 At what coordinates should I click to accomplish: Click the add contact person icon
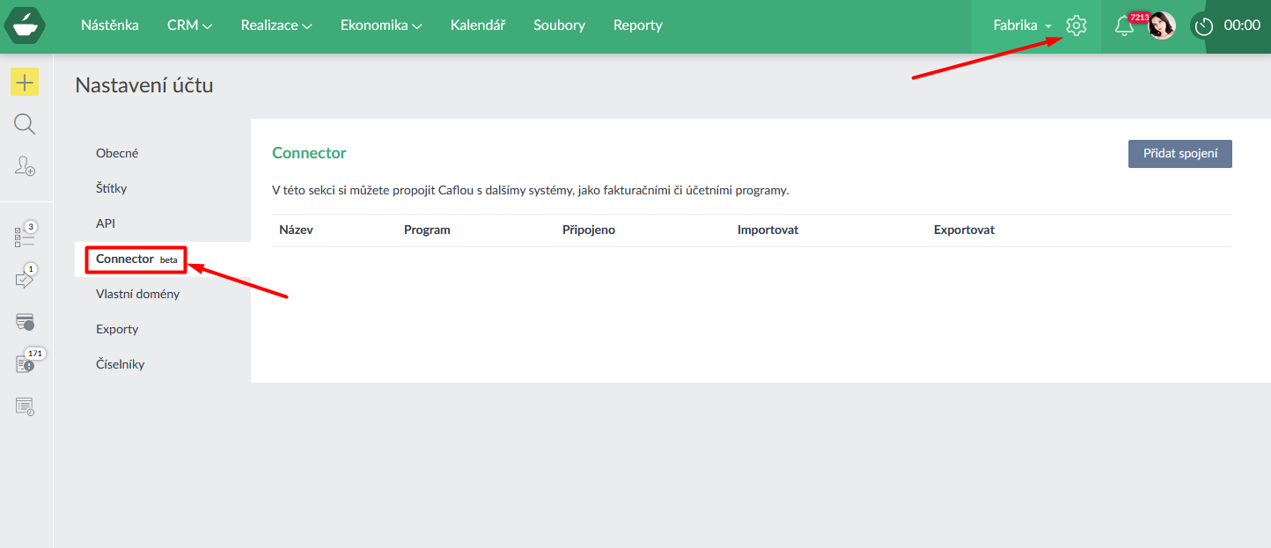[25, 165]
